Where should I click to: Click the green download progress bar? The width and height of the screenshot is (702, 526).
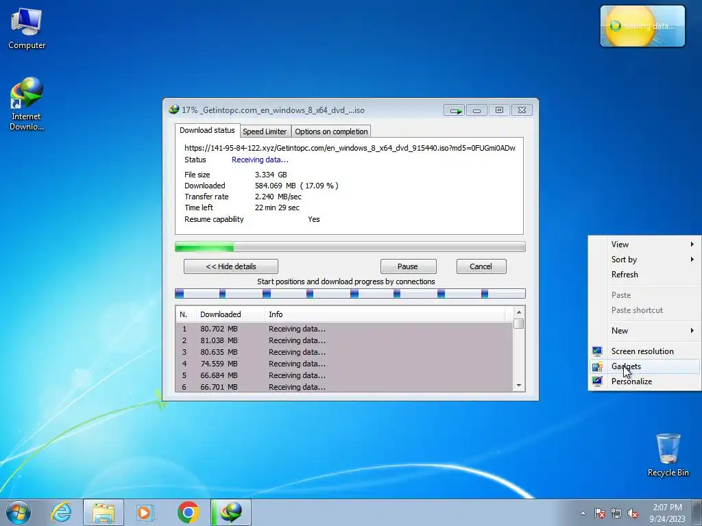[x=350, y=247]
